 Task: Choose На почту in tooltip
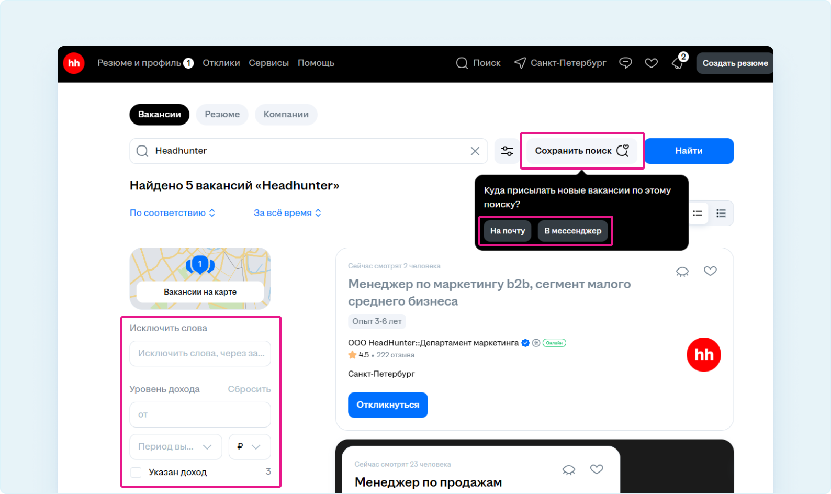pos(508,231)
